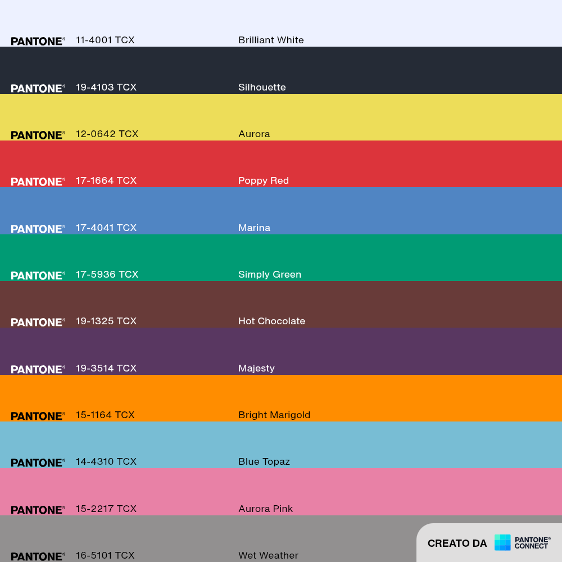Select the Blue Topaz color name
This screenshot has width=562, height=562.
pos(264,461)
